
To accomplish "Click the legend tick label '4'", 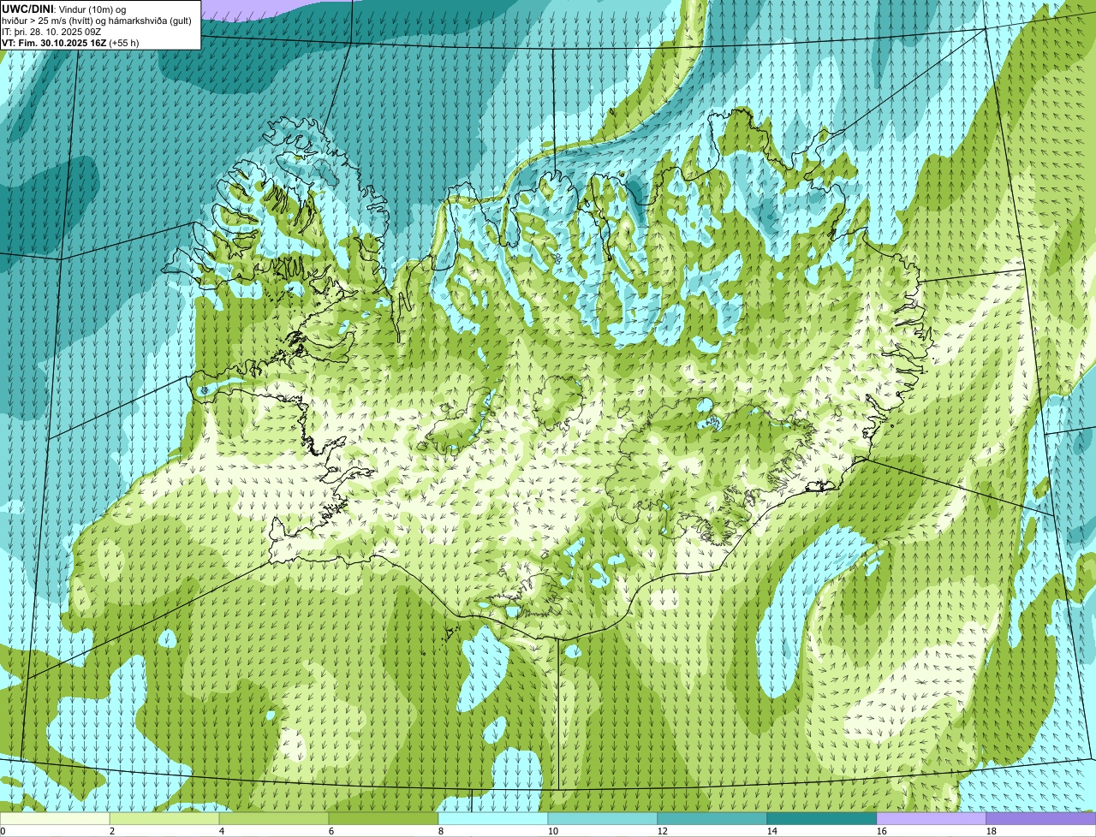I will (x=222, y=831).
